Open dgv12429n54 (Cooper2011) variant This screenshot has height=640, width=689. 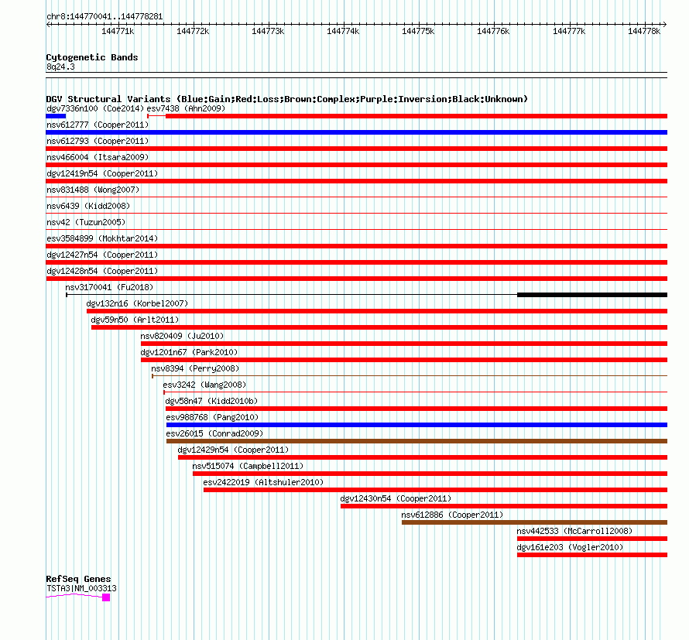coord(233,450)
